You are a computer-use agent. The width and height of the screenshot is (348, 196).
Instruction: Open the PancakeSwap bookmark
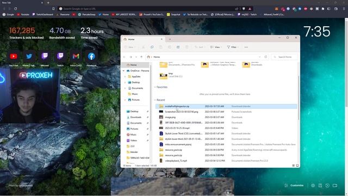point(87,15)
